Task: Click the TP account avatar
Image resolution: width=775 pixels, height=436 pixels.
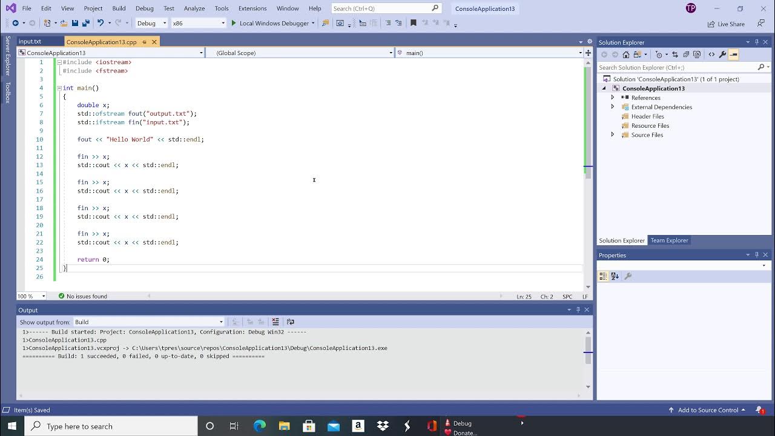Action: [x=691, y=8]
